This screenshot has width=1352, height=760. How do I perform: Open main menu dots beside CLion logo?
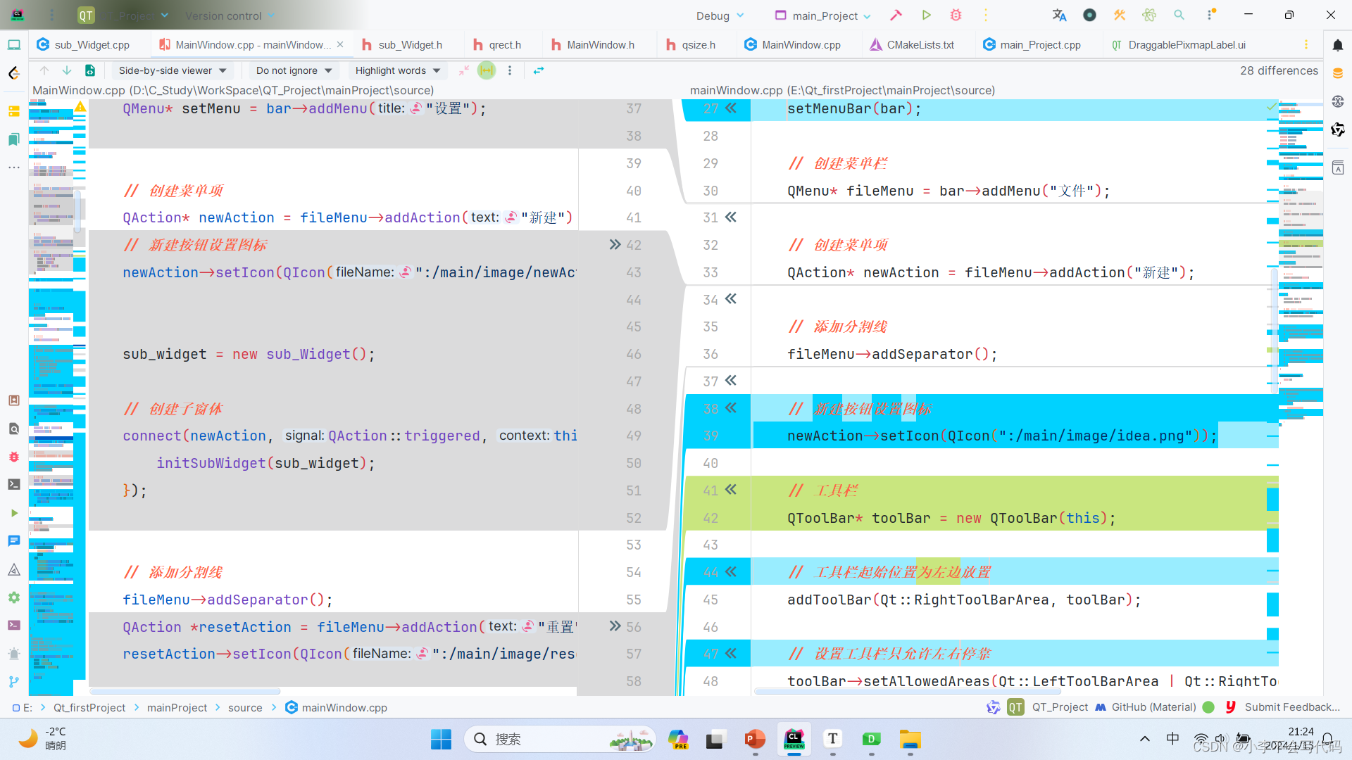click(x=51, y=15)
